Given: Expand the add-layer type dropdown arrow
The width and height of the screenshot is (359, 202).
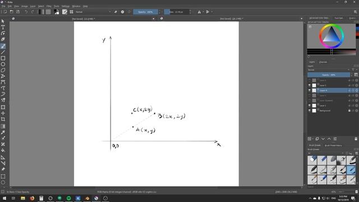Looking at the screenshot, I should coord(313,139).
